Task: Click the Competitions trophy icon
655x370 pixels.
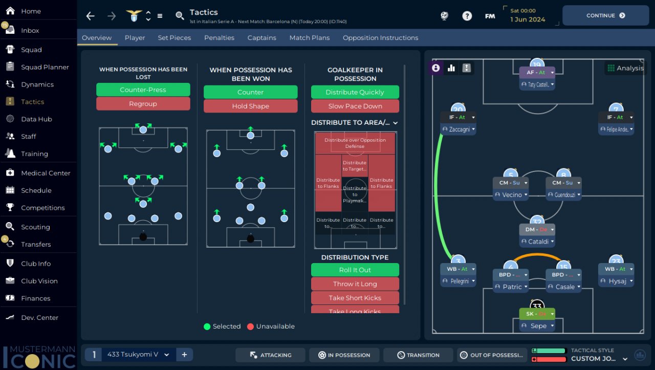Action: 10,208
